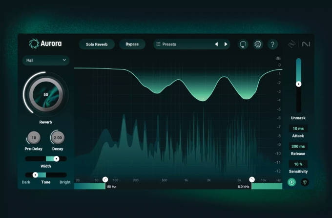Click the Tone slider handle
The width and height of the screenshot is (332, 218).
(35, 174)
